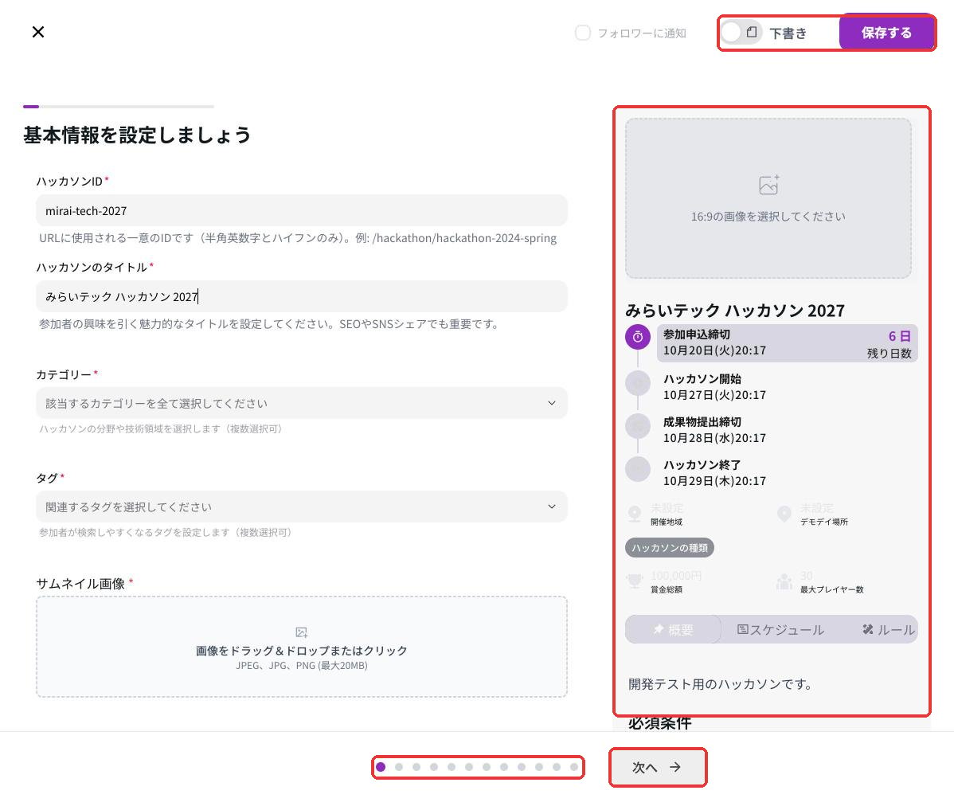Screen dimensions: 954x802
Task: Click the 10月28日(水)20:17 date text
Action: point(714,438)
